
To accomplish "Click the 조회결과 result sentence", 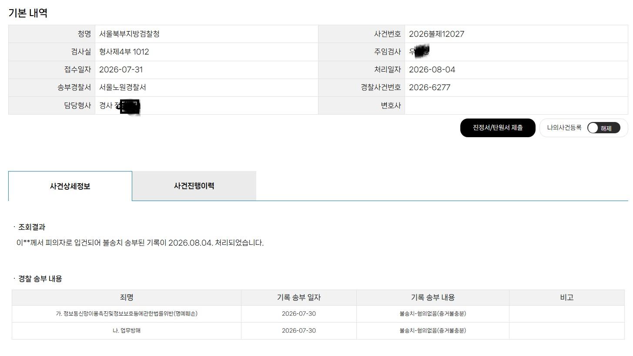I will pyautogui.click(x=140, y=243).
